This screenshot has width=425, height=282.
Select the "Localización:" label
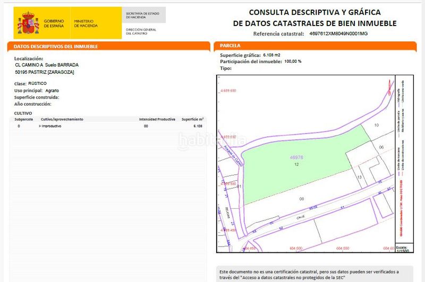pyautogui.click(x=29, y=58)
